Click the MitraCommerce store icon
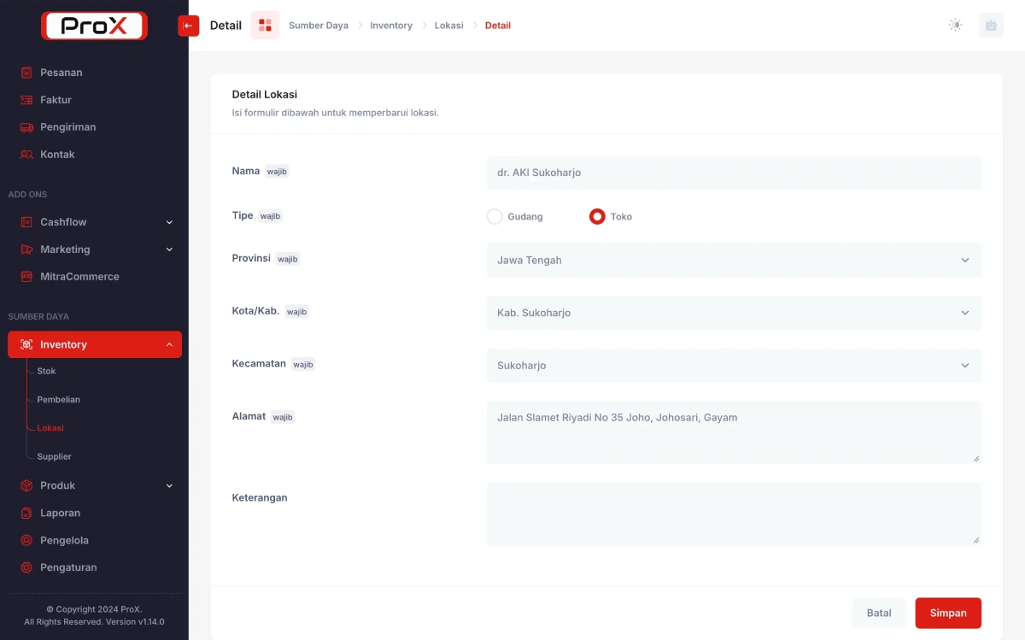 point(26,277)
